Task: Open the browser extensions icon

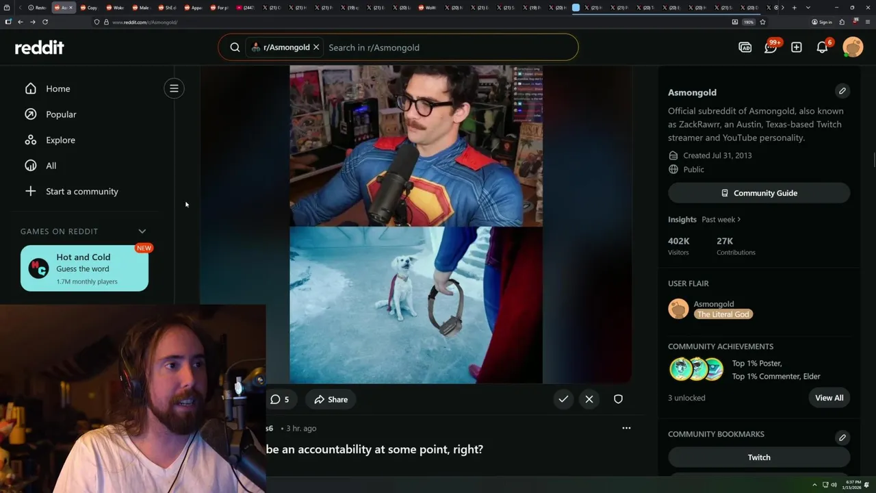Action: point(842,22)
